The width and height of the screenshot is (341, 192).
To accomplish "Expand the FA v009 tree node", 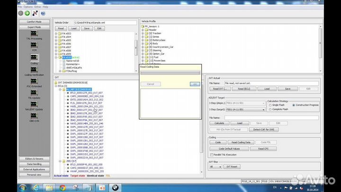I will 56,54.
